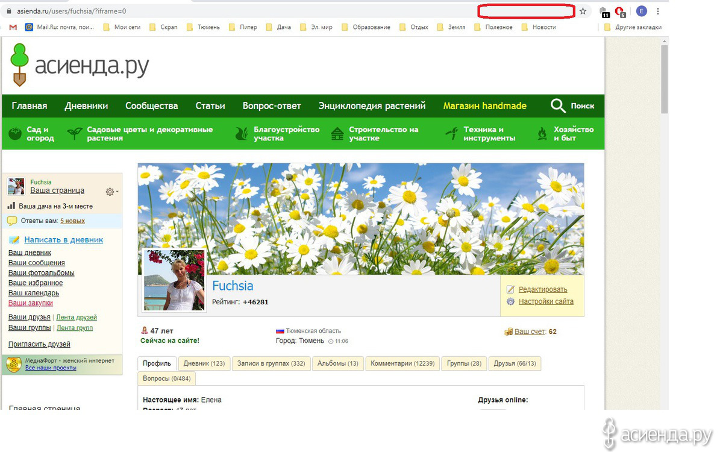Click the notepad icon beside Написать в дневник

click(14, 240)
